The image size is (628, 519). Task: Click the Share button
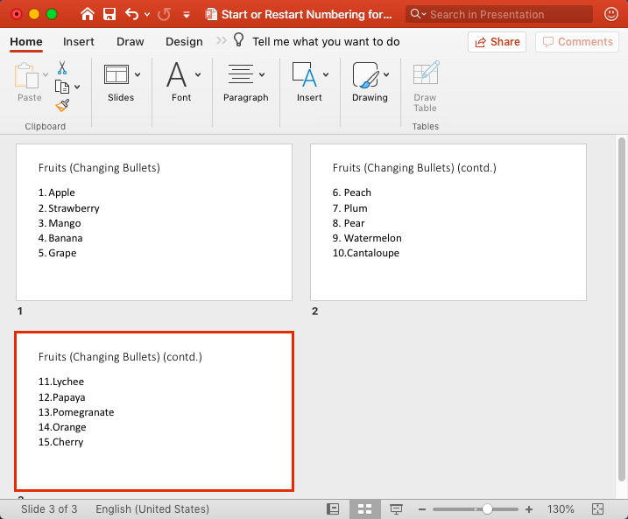(x=497, y=41)
